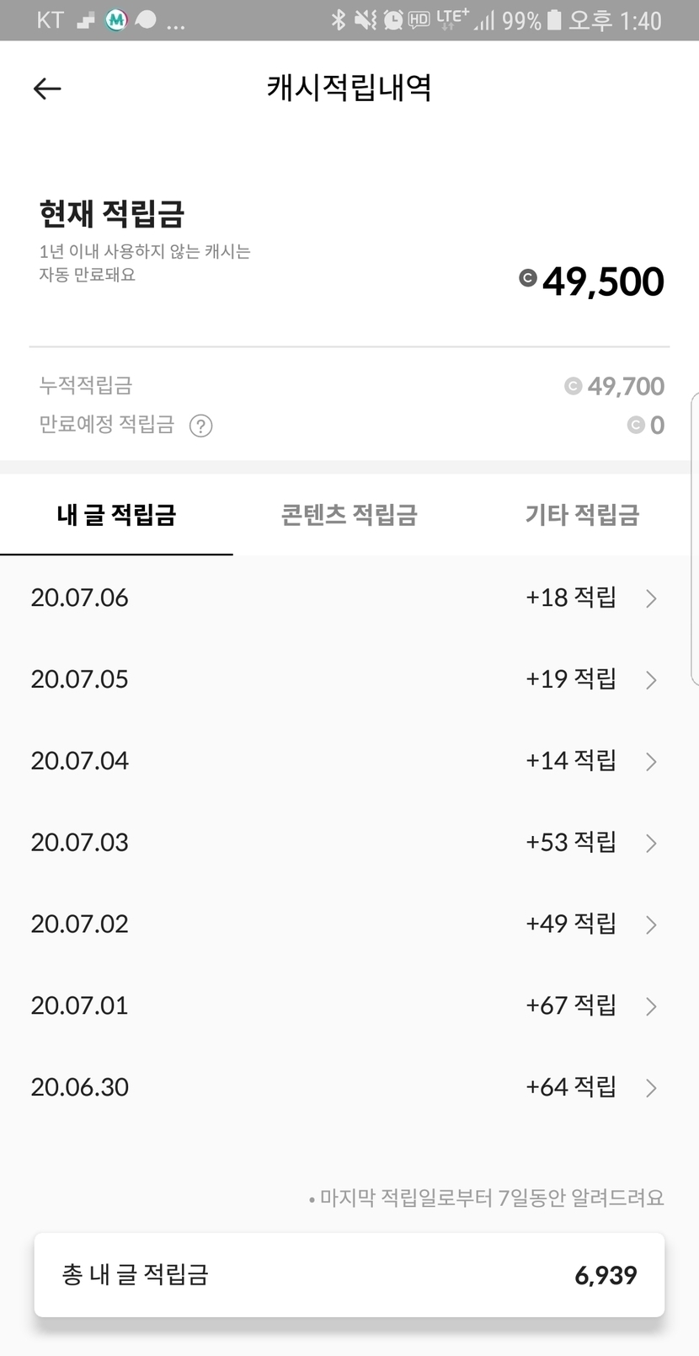
Task: Tap the 총 내 글 적립금 summary card
Action: (349, 1274)
